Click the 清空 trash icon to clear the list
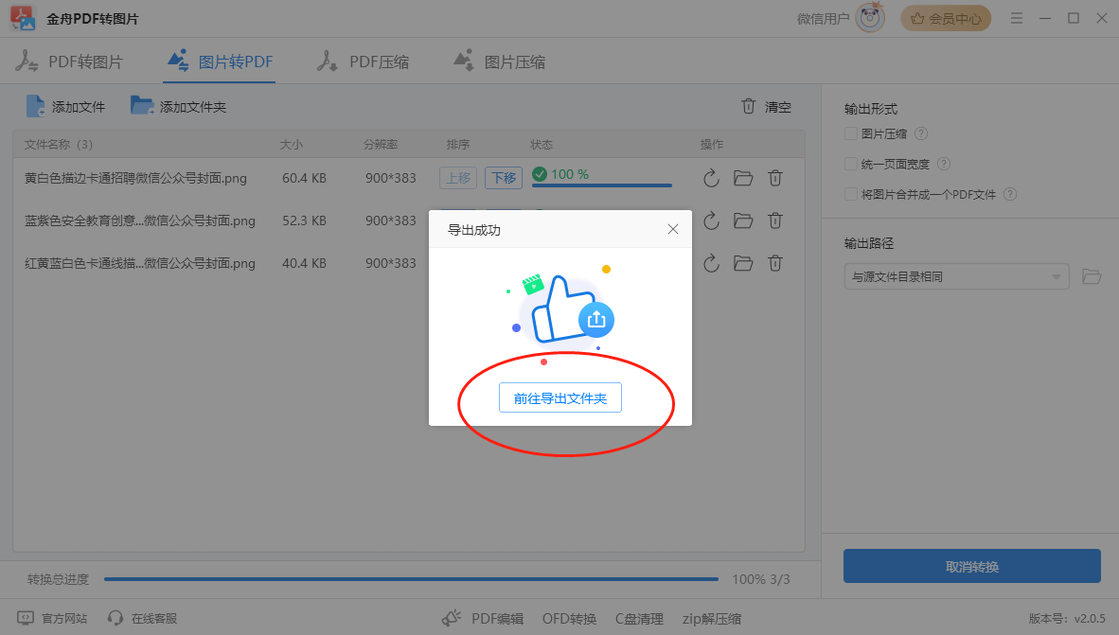 749,107
